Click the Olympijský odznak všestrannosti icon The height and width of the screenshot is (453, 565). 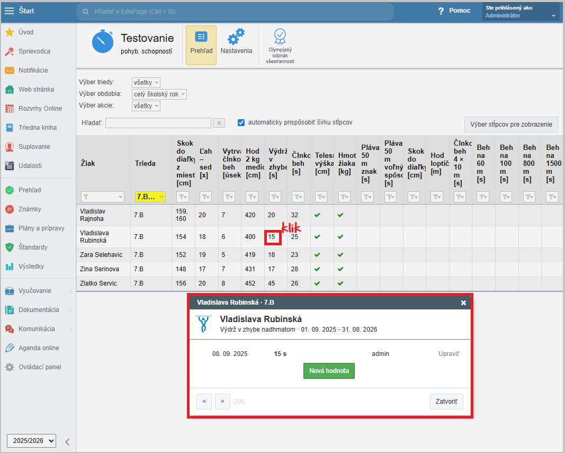click(x=280, y=37)
